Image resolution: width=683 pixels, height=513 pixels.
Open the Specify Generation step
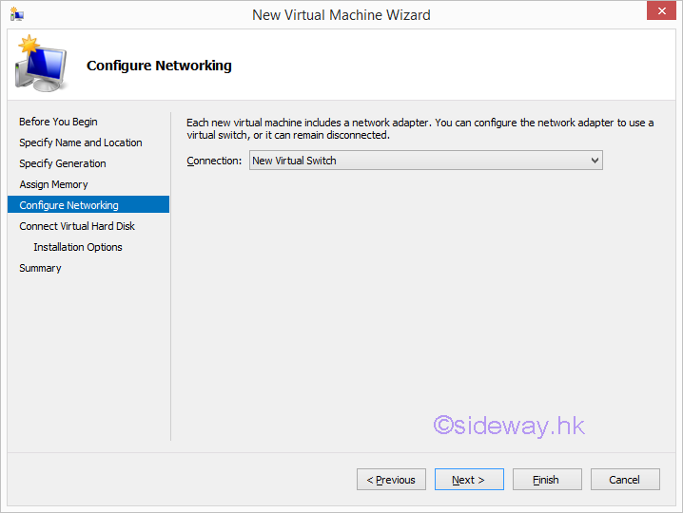63,163
